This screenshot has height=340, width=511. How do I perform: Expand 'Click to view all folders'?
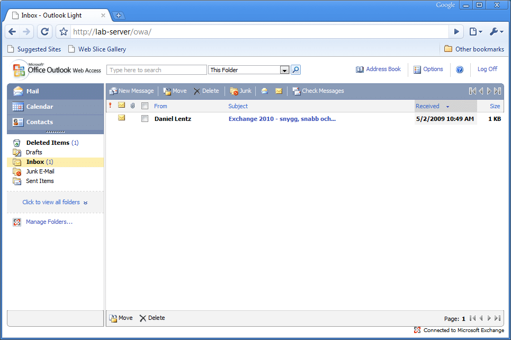coord(55,202)
